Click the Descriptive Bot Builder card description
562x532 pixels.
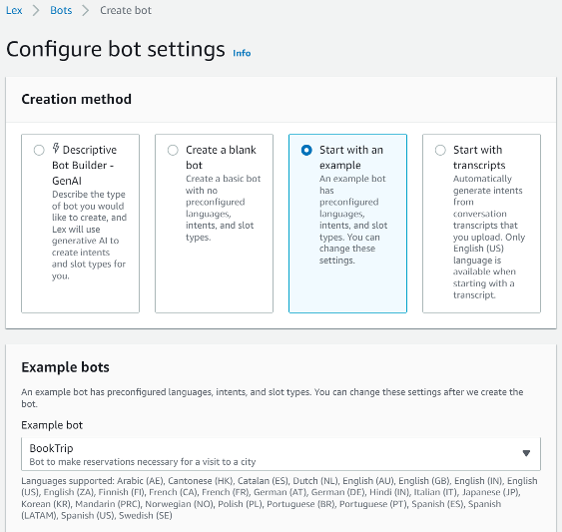89,235
